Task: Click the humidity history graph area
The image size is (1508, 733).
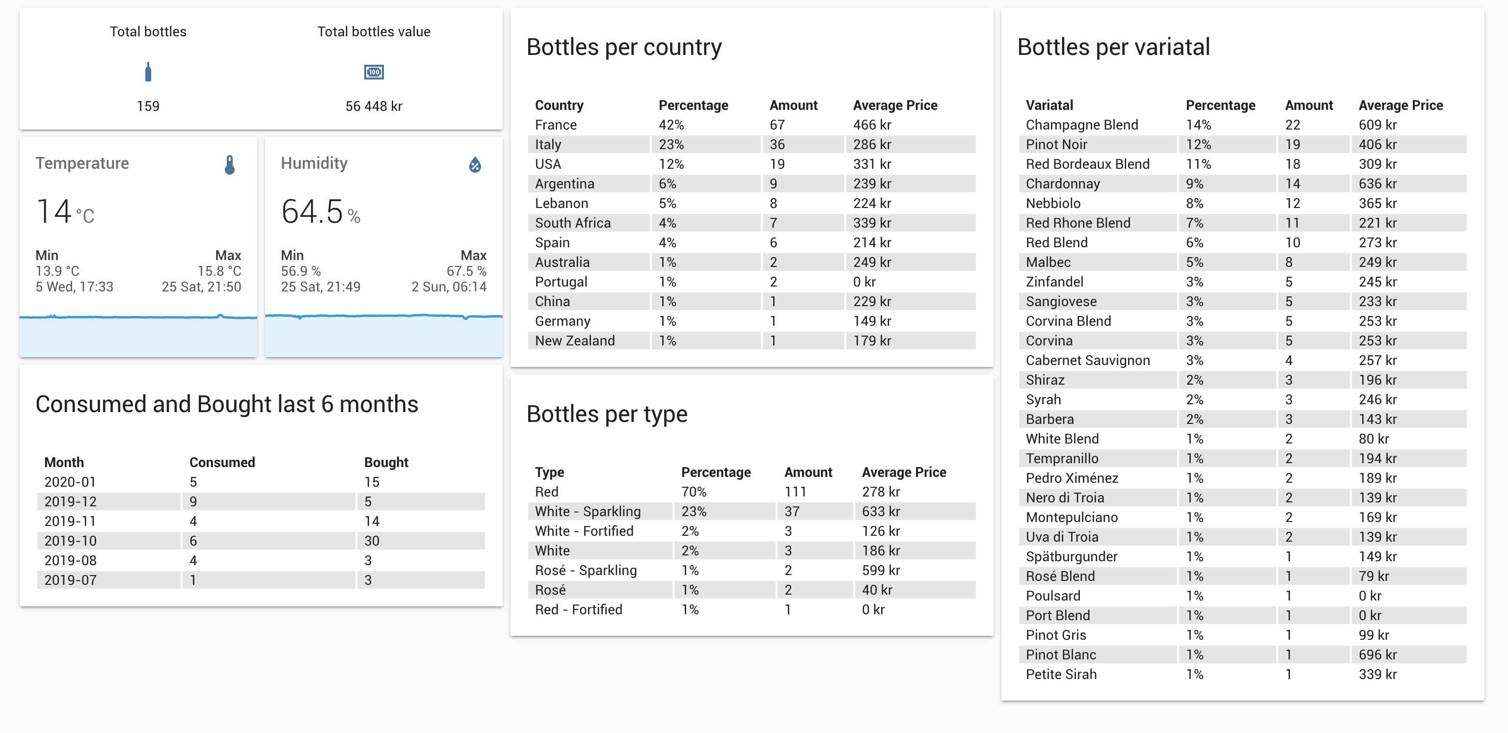Action: [x=383, y=337]
